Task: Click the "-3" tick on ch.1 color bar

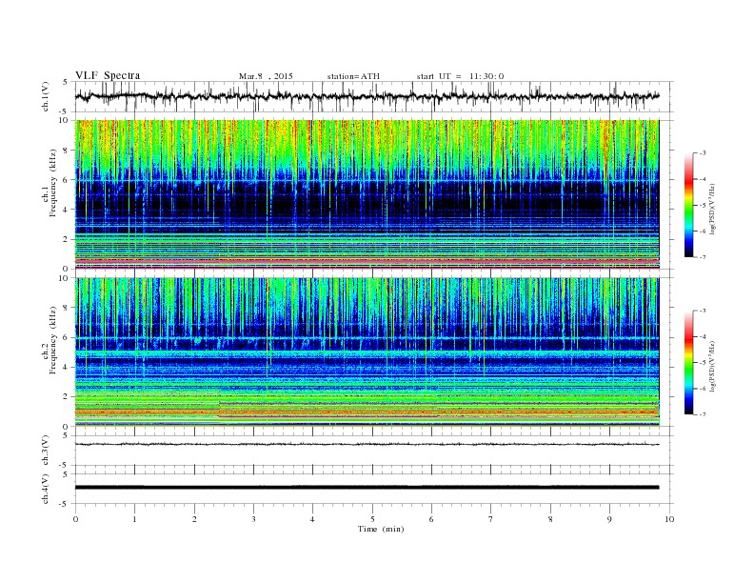Action: point(703,153)
